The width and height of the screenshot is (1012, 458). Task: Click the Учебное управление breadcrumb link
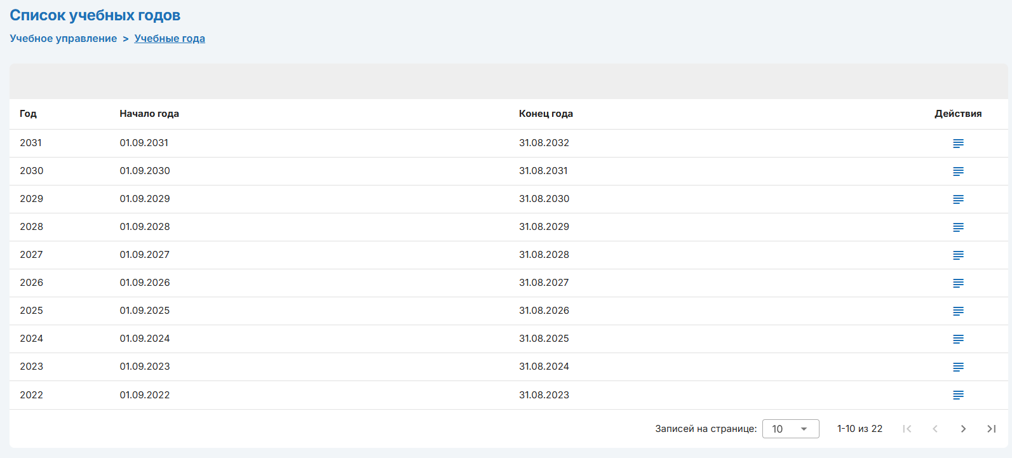point(64,39)
